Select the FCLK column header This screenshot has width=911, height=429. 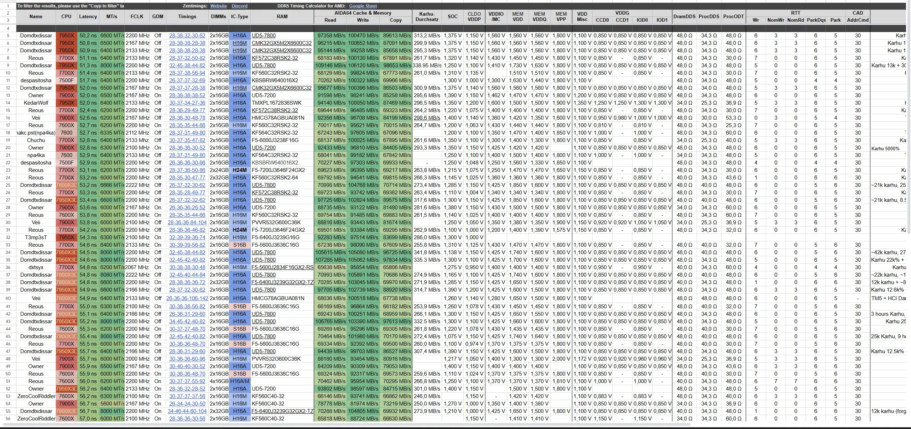tap(137, 16)
